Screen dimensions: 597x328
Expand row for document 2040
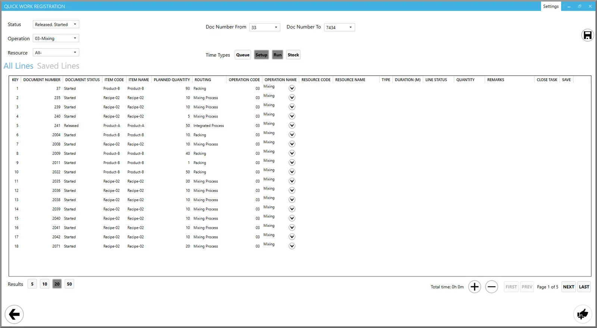point(292,218)
